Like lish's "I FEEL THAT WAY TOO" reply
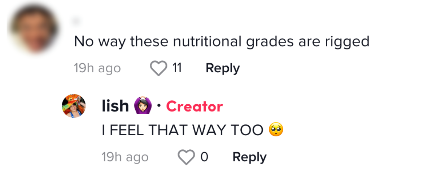Image resolution: width=433 pixels, height=181 pixels. pos(186,157)
